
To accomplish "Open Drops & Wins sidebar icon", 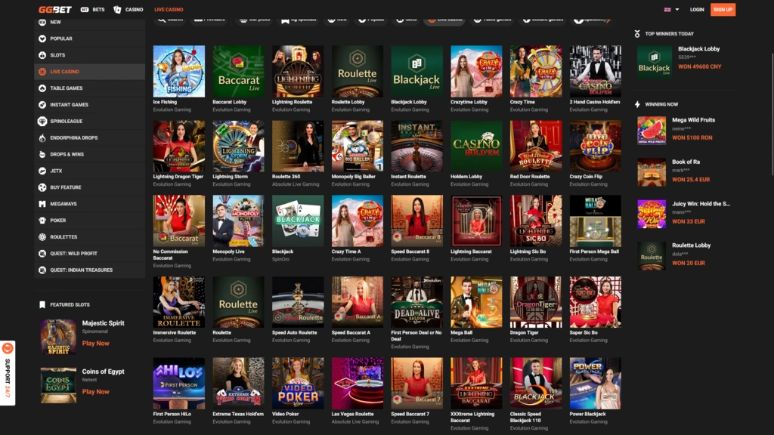I will pos(42,154).
